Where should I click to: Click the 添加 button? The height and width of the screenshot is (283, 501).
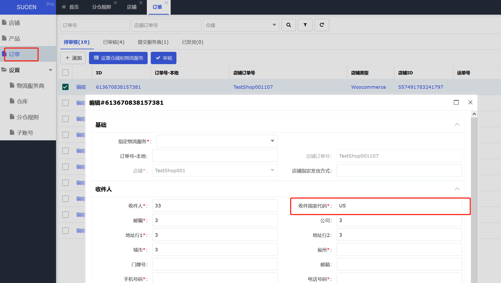(73, 58)
